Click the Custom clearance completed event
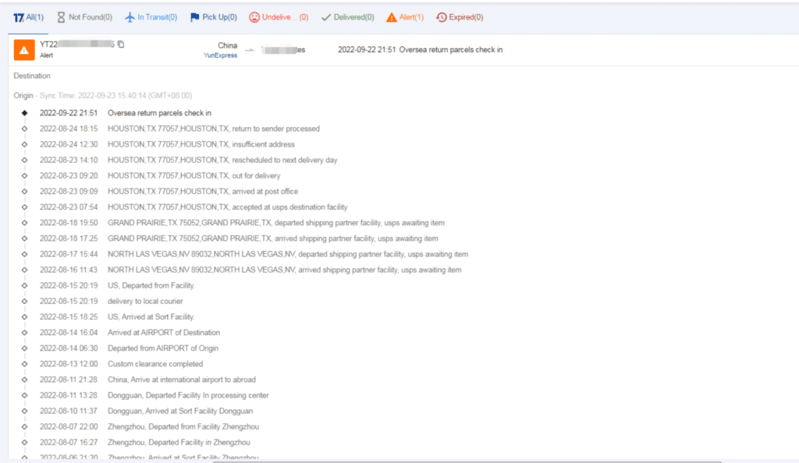The height and width of the screenshot is (463, 799). click(x=154, y=364)
